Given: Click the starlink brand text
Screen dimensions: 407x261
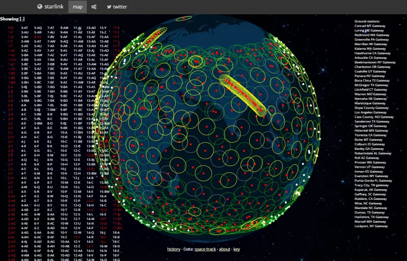Looking at the screenshot, I should [x=54, y=7].
